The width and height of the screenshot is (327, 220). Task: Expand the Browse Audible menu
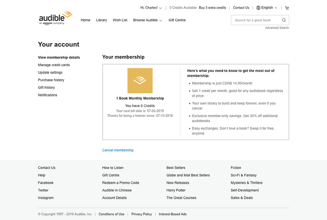(x=147, y=20)
